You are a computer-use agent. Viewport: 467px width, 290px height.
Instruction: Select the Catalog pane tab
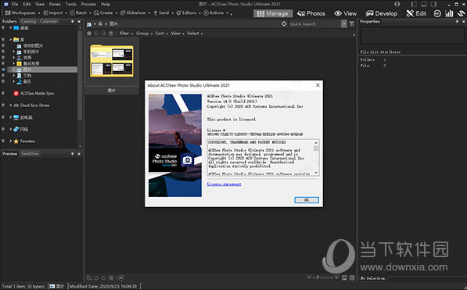[x=28, y=21]
